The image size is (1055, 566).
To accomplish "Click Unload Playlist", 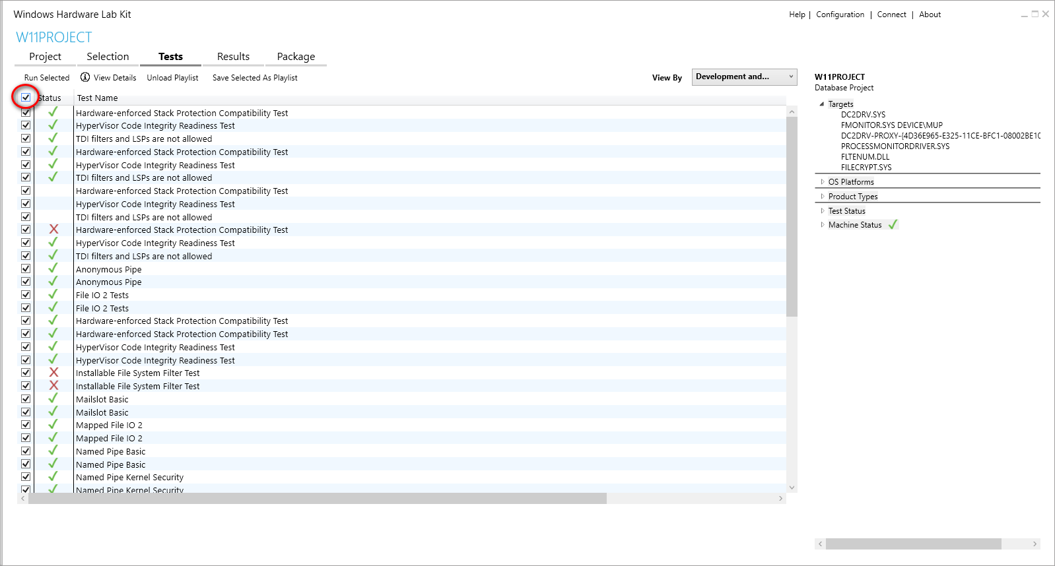I will [x=172, y=78].
